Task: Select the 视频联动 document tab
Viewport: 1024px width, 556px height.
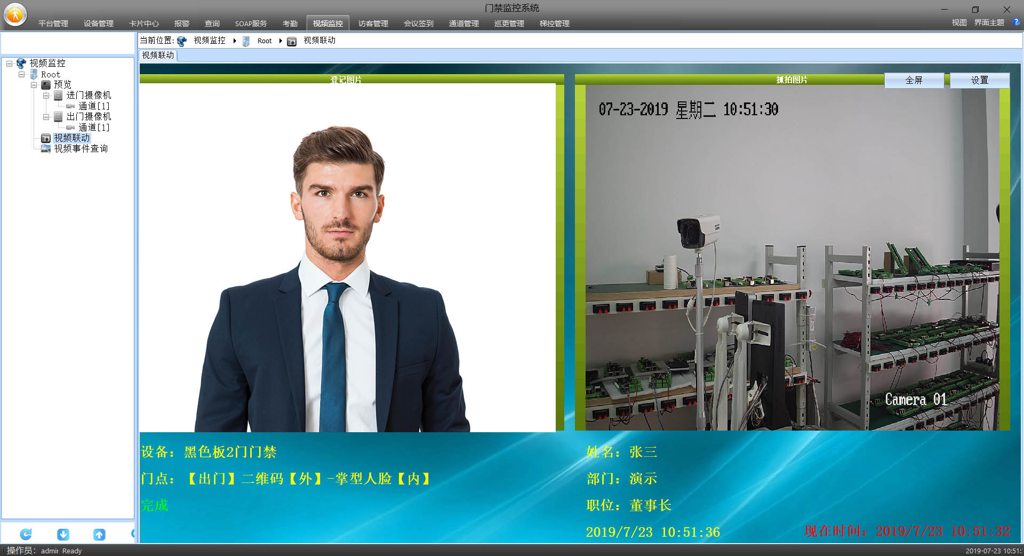Action: (x=158, y=55)
